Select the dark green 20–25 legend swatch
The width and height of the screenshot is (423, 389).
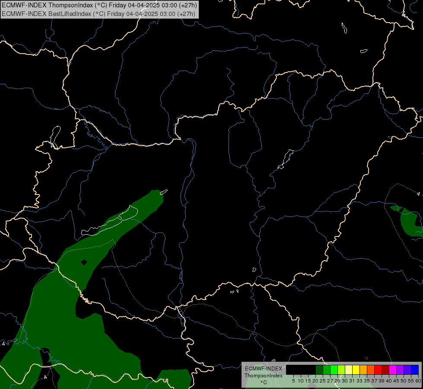(319, 370)
